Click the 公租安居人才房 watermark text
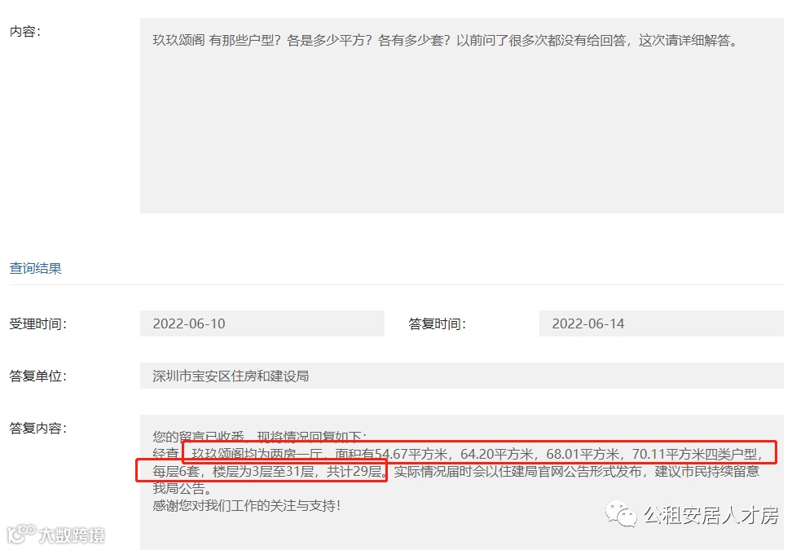 pyautogui.click(x=711, y=515)
